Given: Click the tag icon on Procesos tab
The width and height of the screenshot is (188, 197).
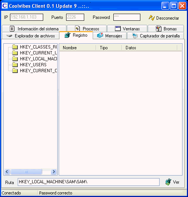Looking at the screenshot, I should [77, 29].
